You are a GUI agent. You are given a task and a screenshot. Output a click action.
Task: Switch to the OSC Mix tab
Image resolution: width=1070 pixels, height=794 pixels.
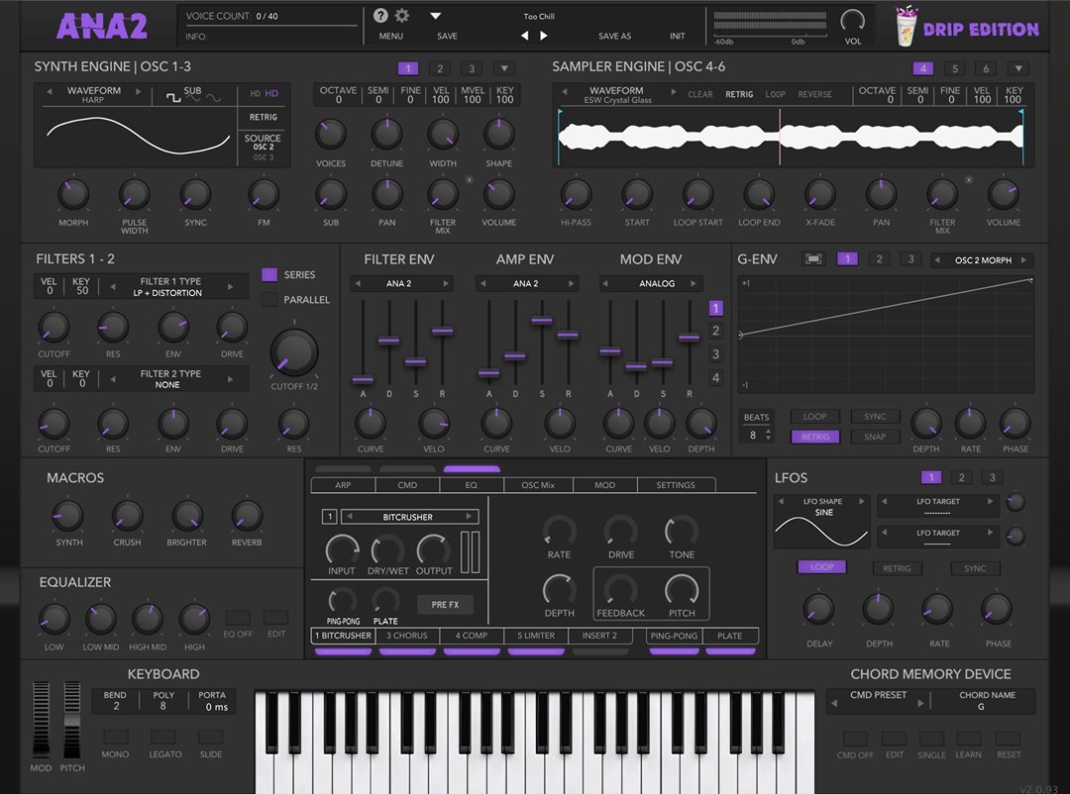coord(538,485)
